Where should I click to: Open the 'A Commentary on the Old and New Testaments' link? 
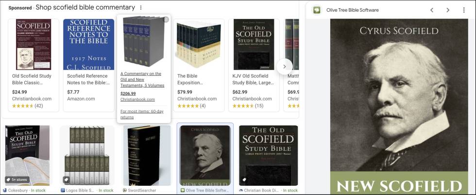[x=142, y=80]
